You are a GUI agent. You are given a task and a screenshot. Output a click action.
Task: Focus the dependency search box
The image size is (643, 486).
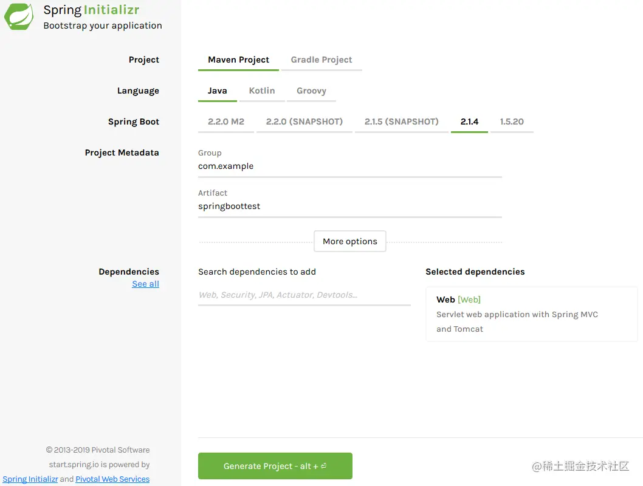click(304, 295)
